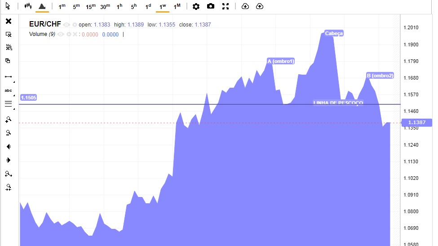This screenshot has width=438, height=246.
Task: Select the 1 week timeframe
Action: [163, 6]
